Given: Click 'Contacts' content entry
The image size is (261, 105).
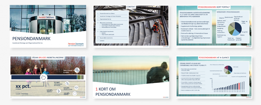Looking at the screenshot, I should (102, 41).
